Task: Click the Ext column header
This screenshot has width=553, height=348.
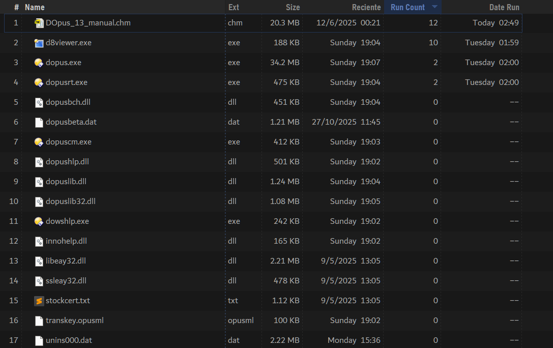Action: (234, 7)
